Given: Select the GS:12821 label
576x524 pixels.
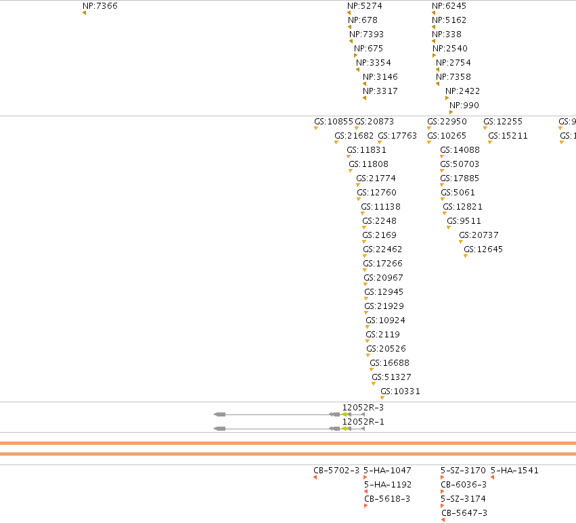Looking at the screenshot, I should (462, 207).
